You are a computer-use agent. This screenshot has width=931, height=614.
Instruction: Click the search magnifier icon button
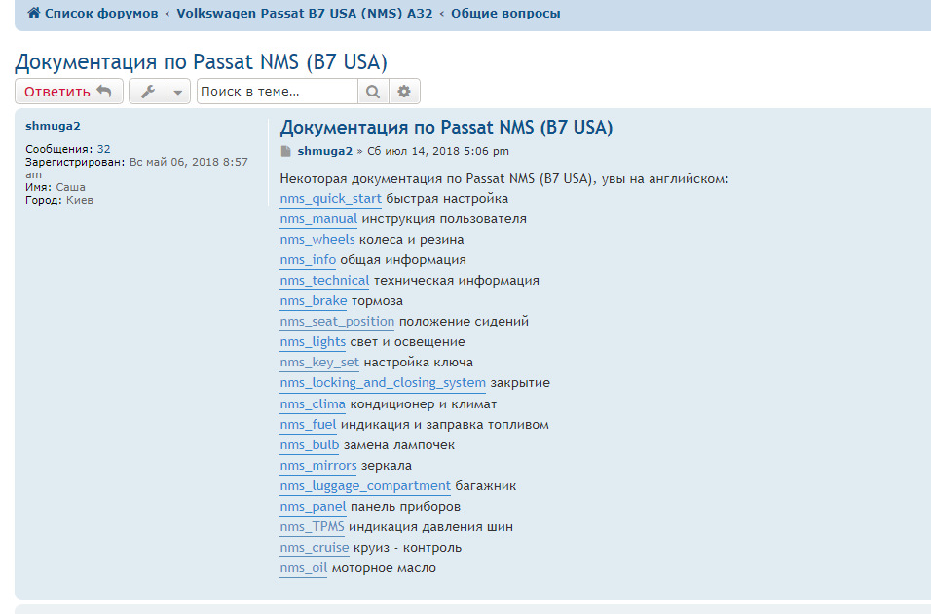pos(373,92)
